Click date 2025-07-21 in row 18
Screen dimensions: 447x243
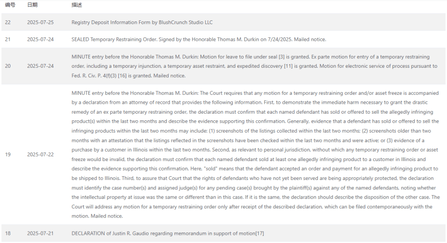click(40, 234)
